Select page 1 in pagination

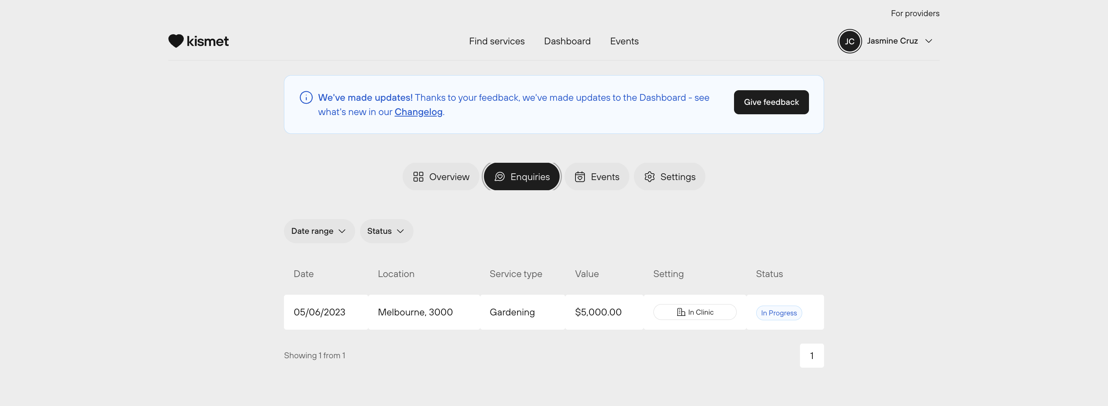pos(812,355)
